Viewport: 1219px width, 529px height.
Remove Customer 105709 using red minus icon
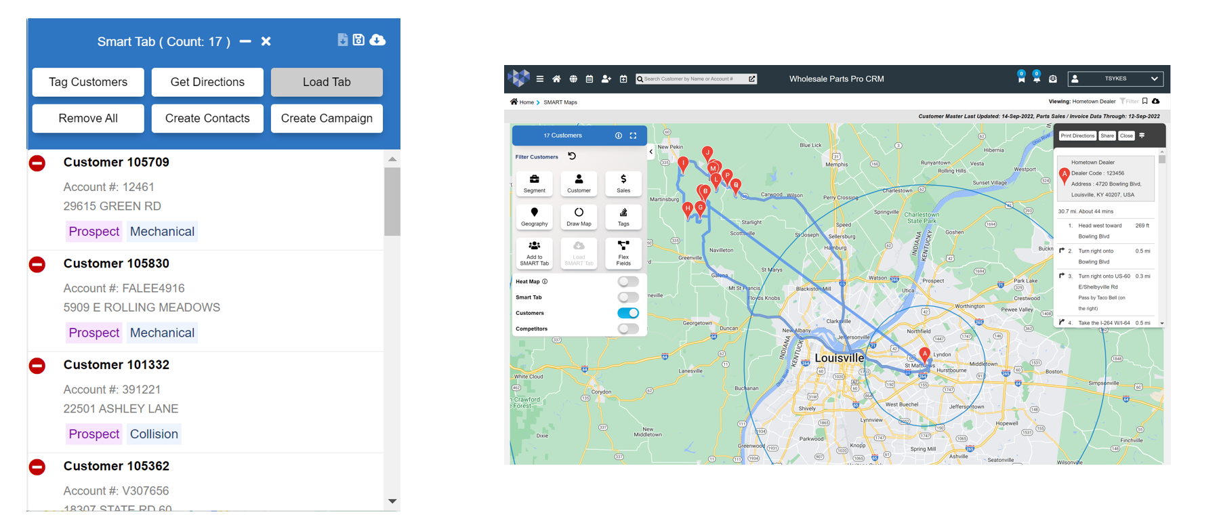pos(37,163)
